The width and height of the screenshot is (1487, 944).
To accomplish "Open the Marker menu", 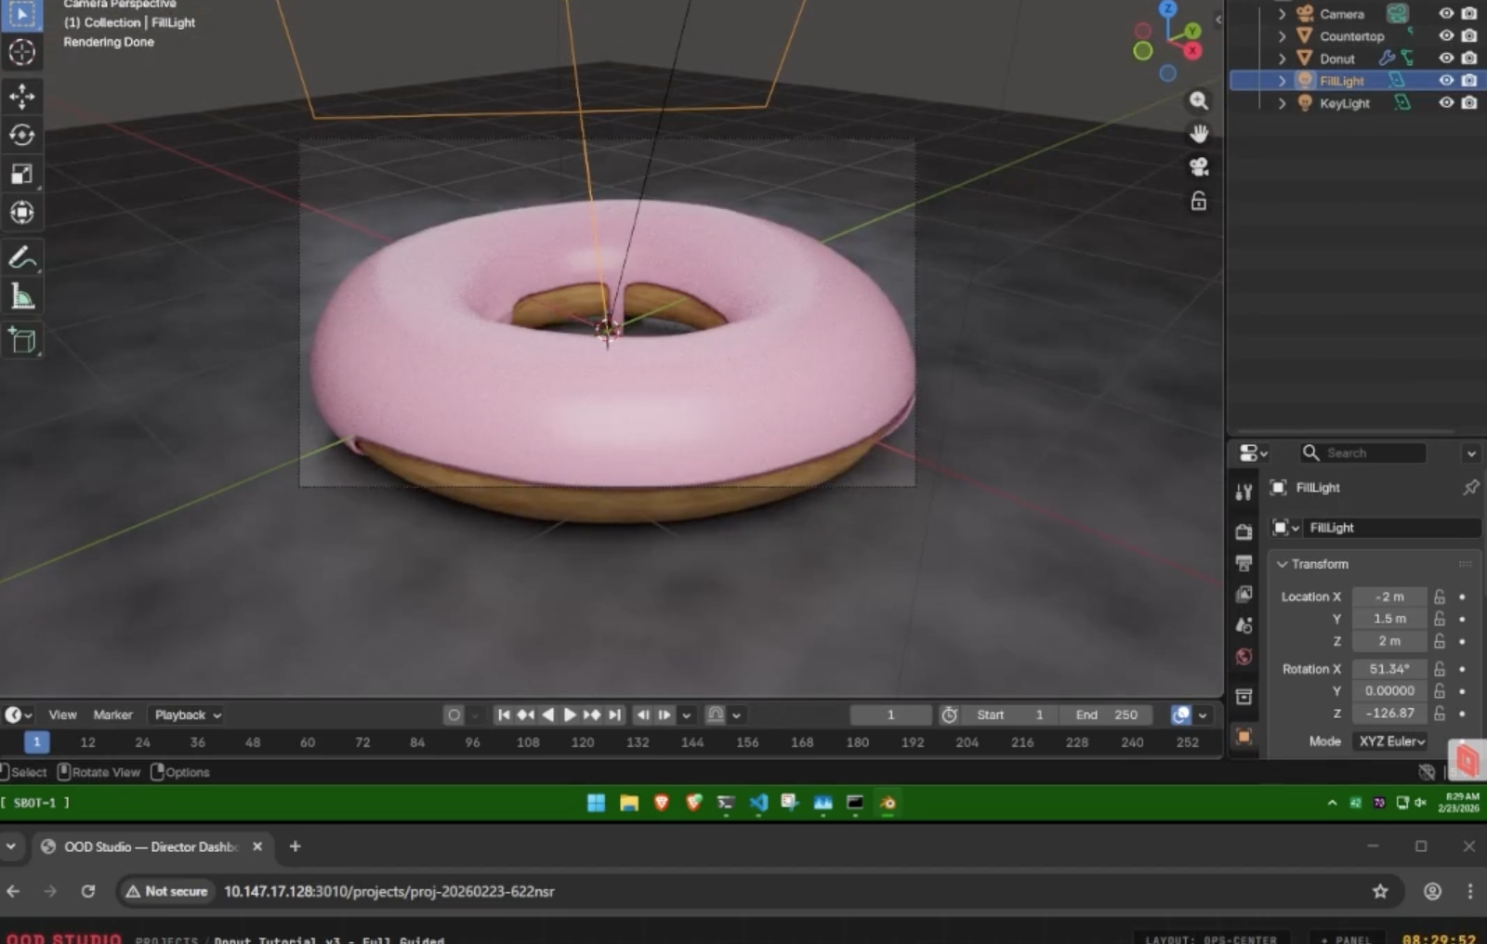I will 112,715.
